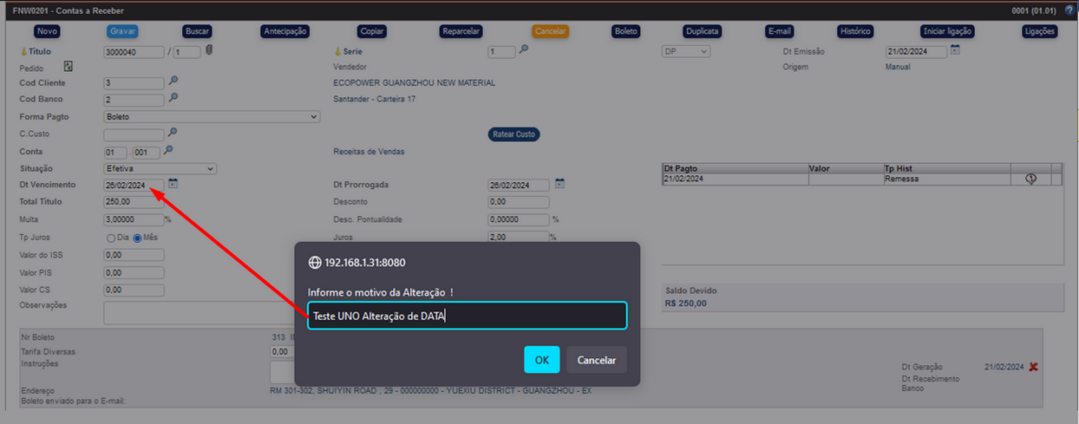Click the Cod Banco lookup magnifier

tap(173, 98)
